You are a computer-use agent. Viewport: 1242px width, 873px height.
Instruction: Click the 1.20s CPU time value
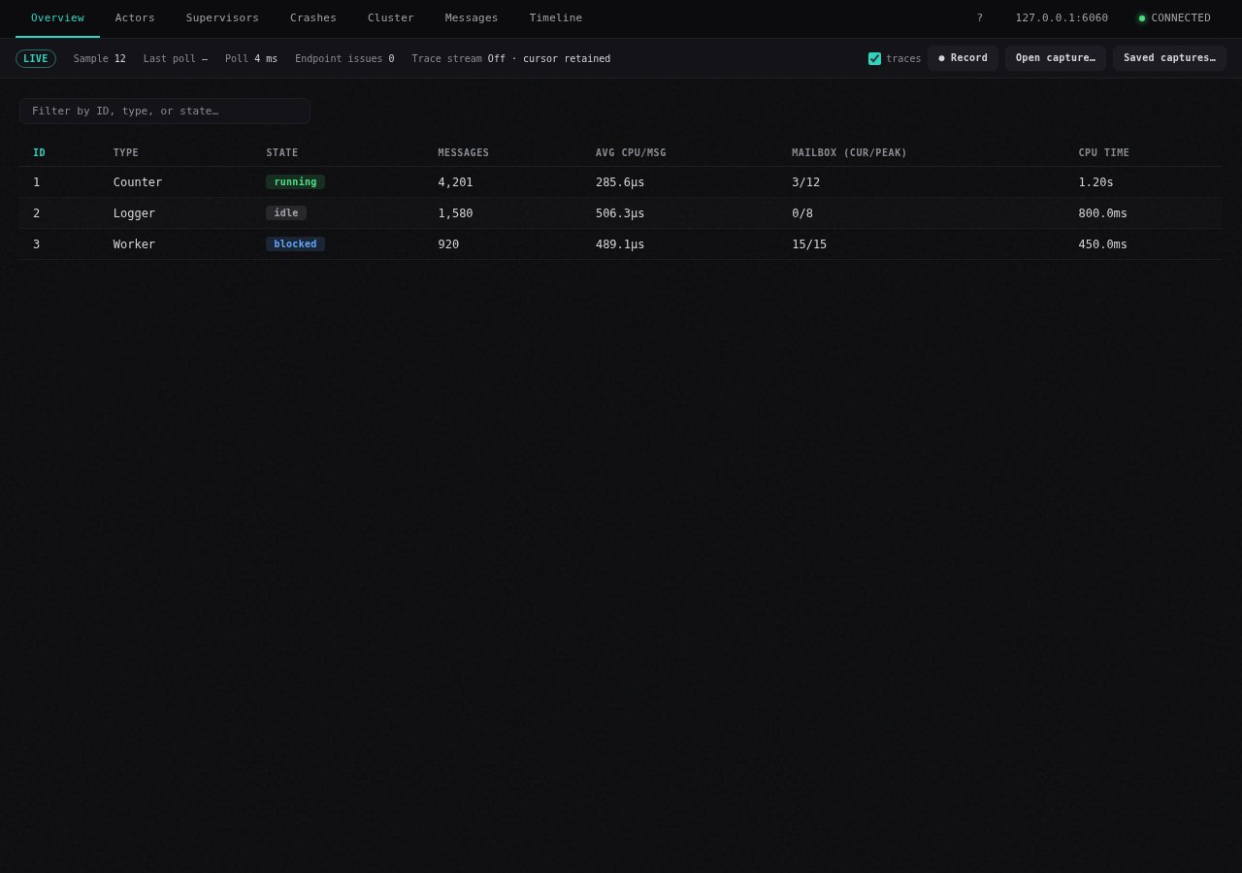[x=1096, y=182]
